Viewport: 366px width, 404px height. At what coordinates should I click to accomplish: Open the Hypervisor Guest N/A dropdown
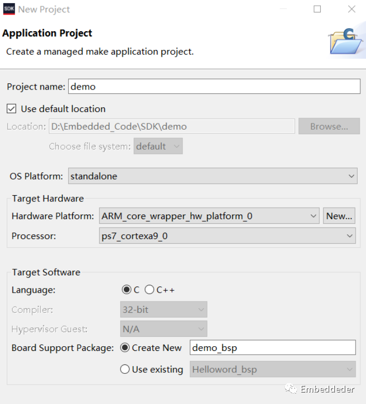coord(164,329)
